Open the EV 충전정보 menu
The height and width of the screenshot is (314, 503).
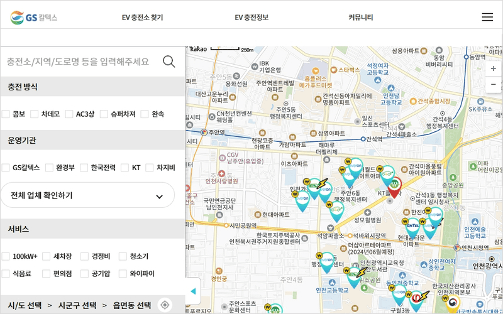251,18
